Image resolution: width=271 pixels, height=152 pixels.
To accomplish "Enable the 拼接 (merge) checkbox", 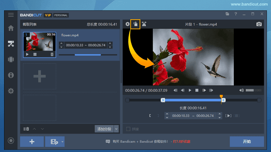I will pos(128,129).
